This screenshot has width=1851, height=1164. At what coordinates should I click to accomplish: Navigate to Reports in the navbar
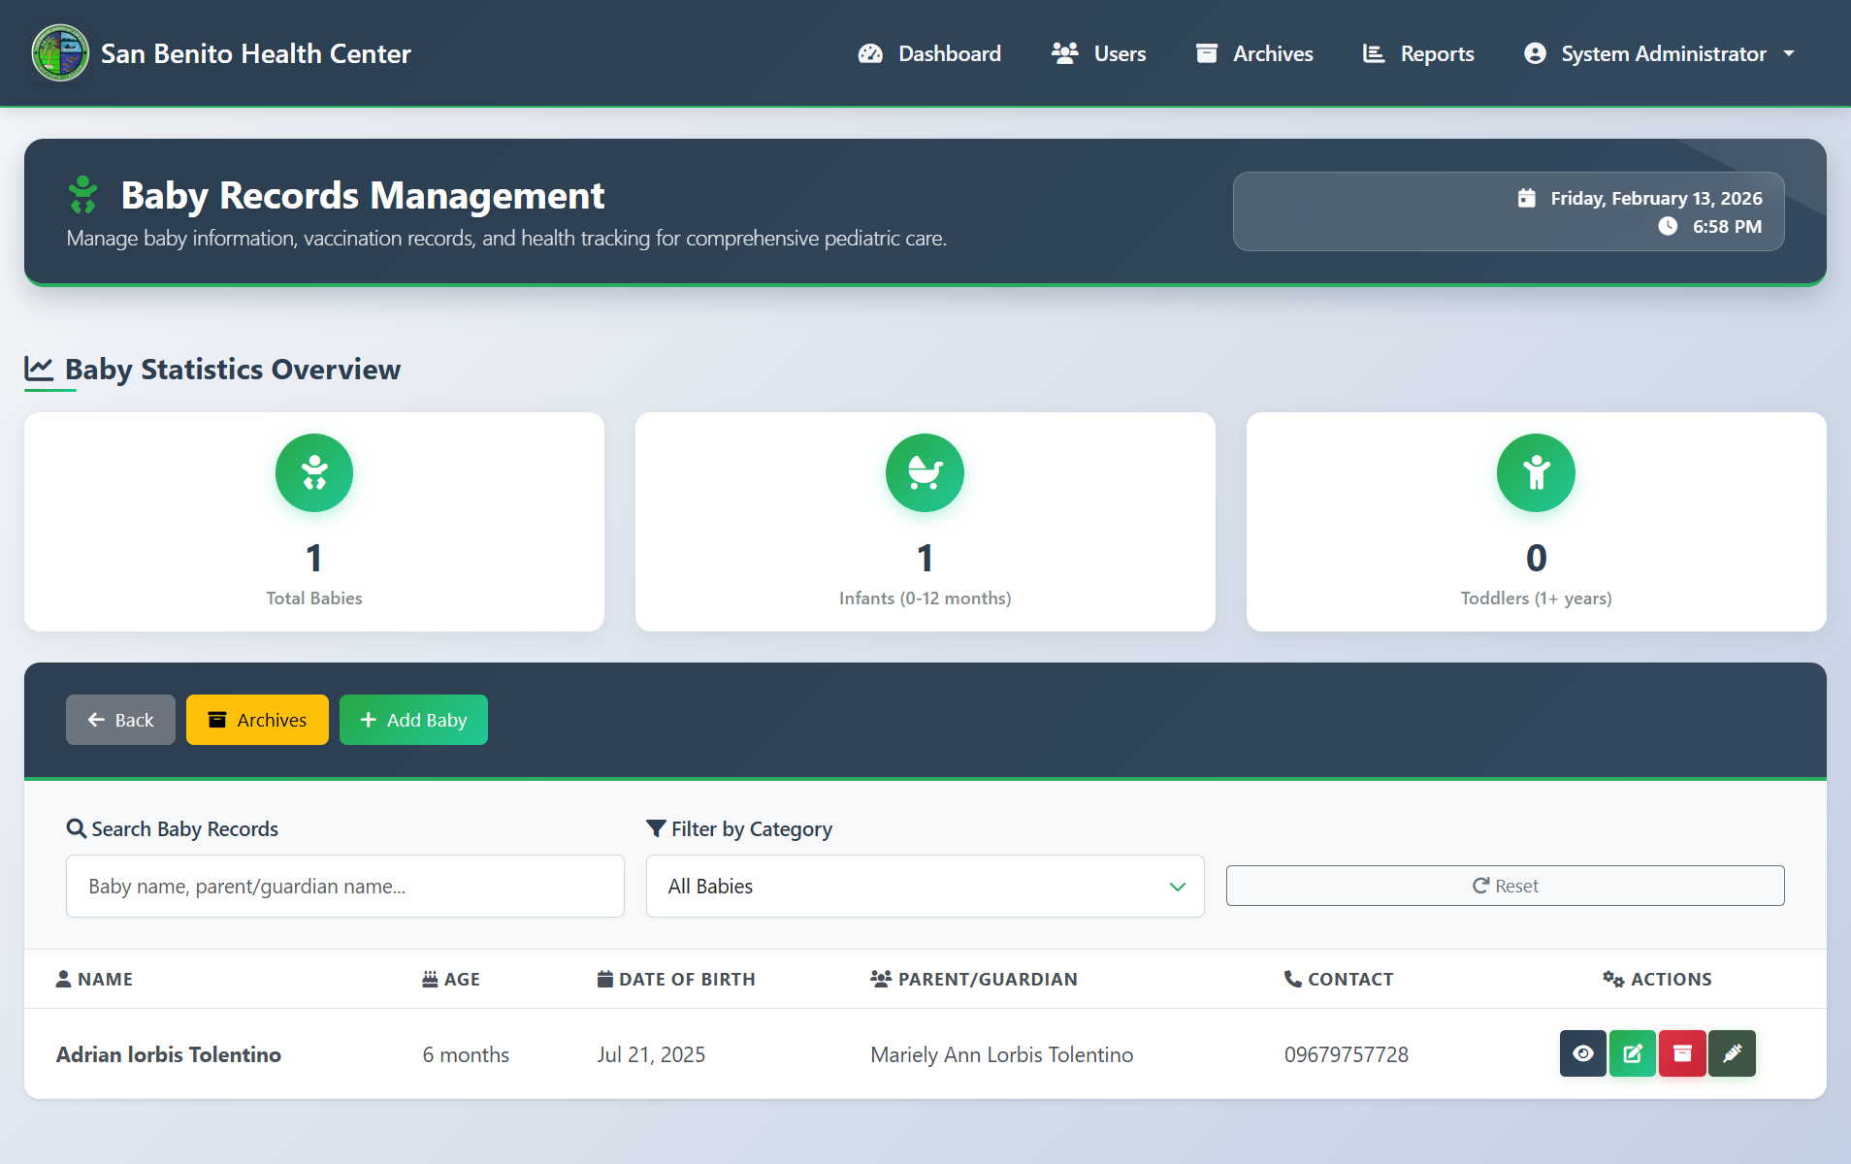pos(1418,53)
